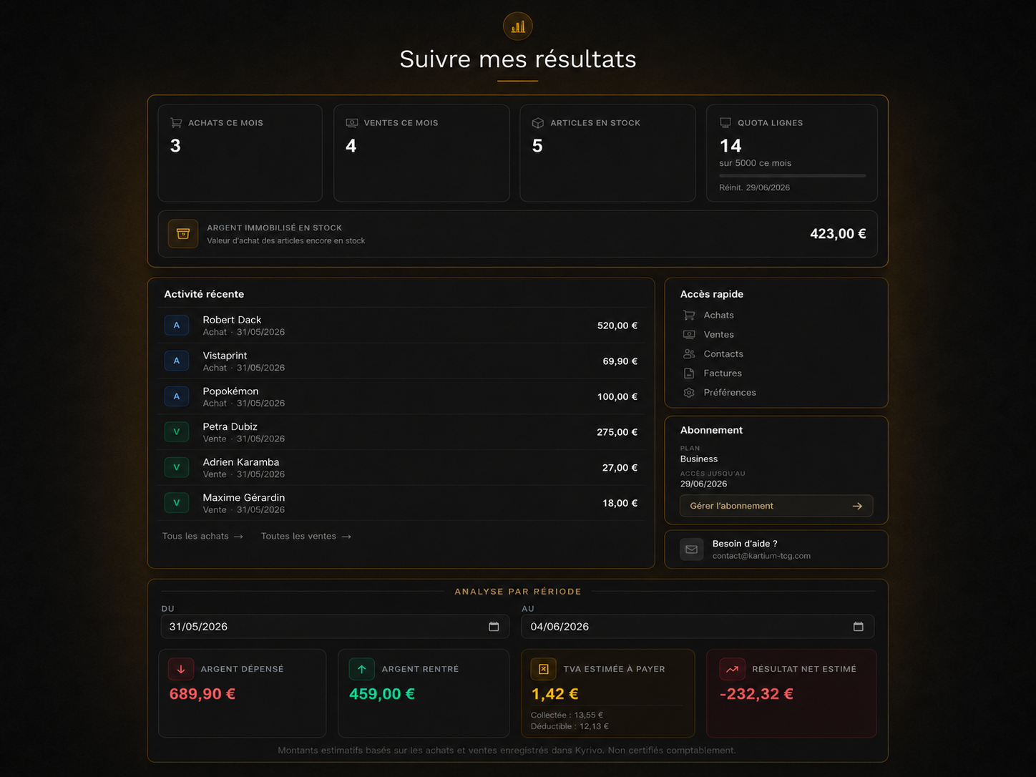Click the cart icon in Achats ce mois card
This screenshot has width=1036, height=777.
tap(176, 123)
